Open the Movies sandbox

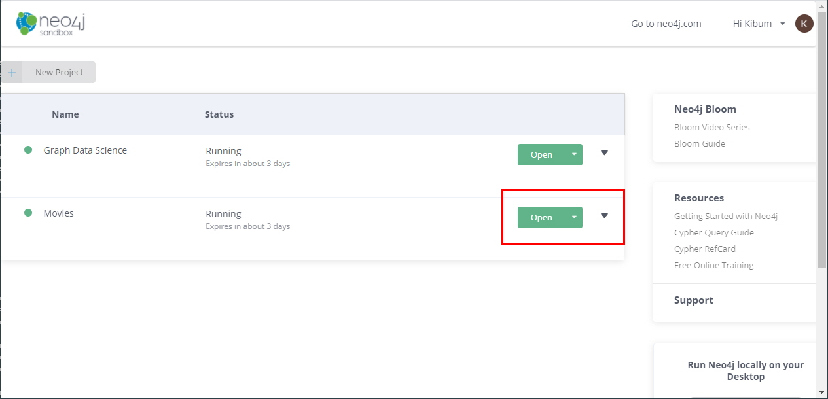click(x=541, y=217)
